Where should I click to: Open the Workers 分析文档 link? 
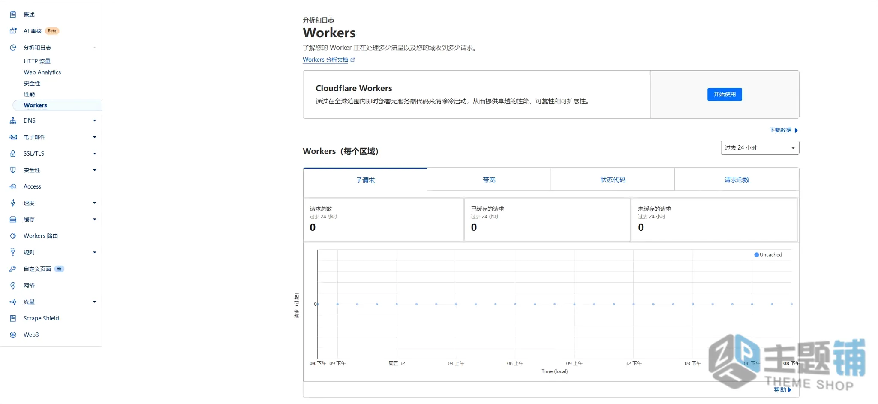(x=325, y=60)
